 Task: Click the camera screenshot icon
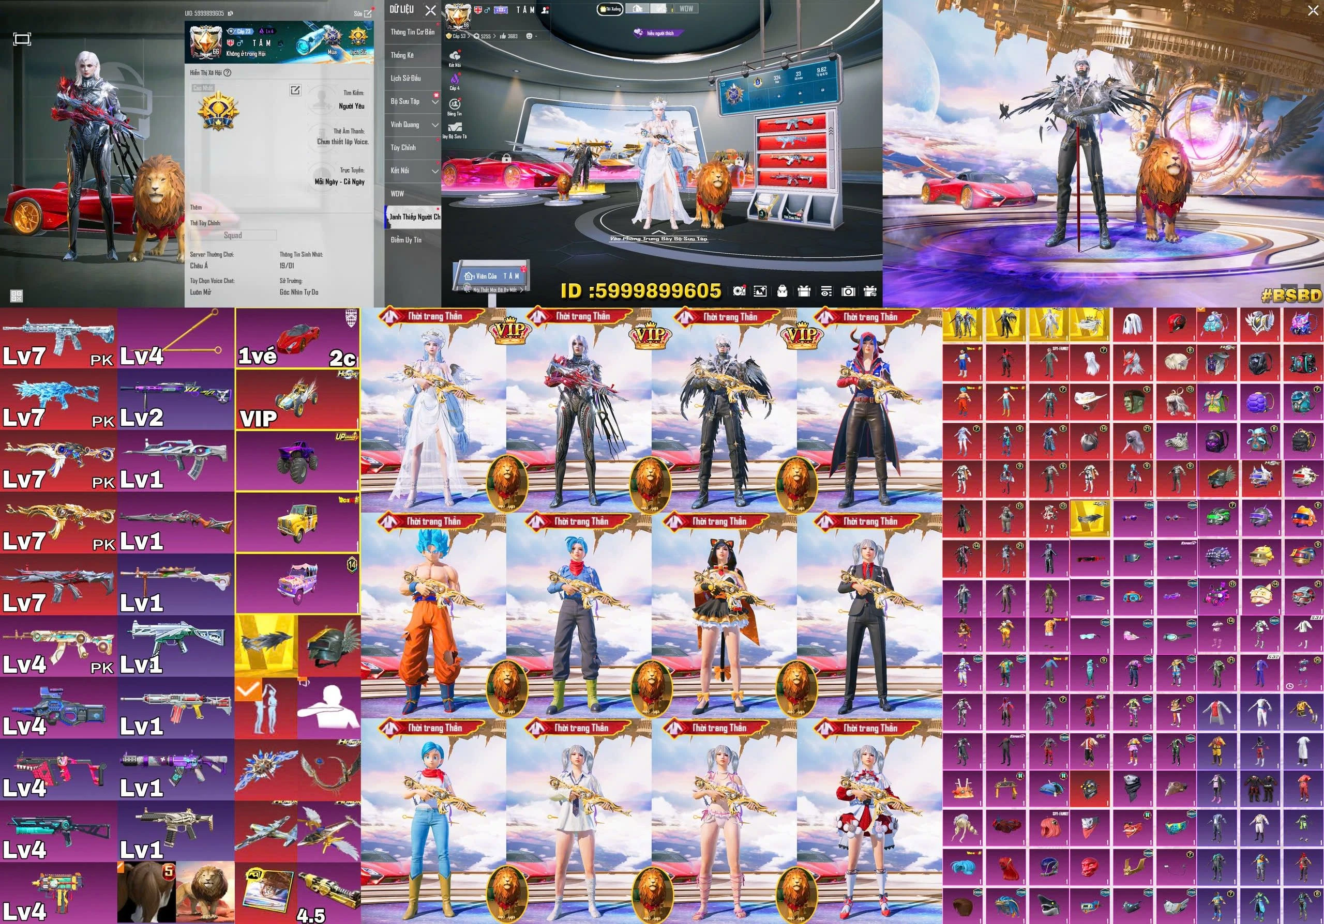[848, 291]
